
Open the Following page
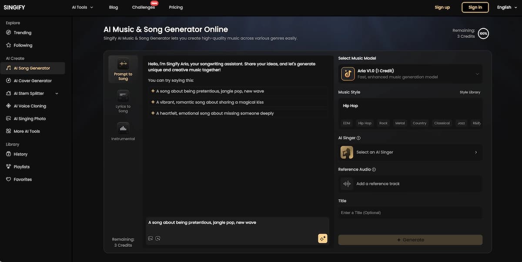[19, 45]
